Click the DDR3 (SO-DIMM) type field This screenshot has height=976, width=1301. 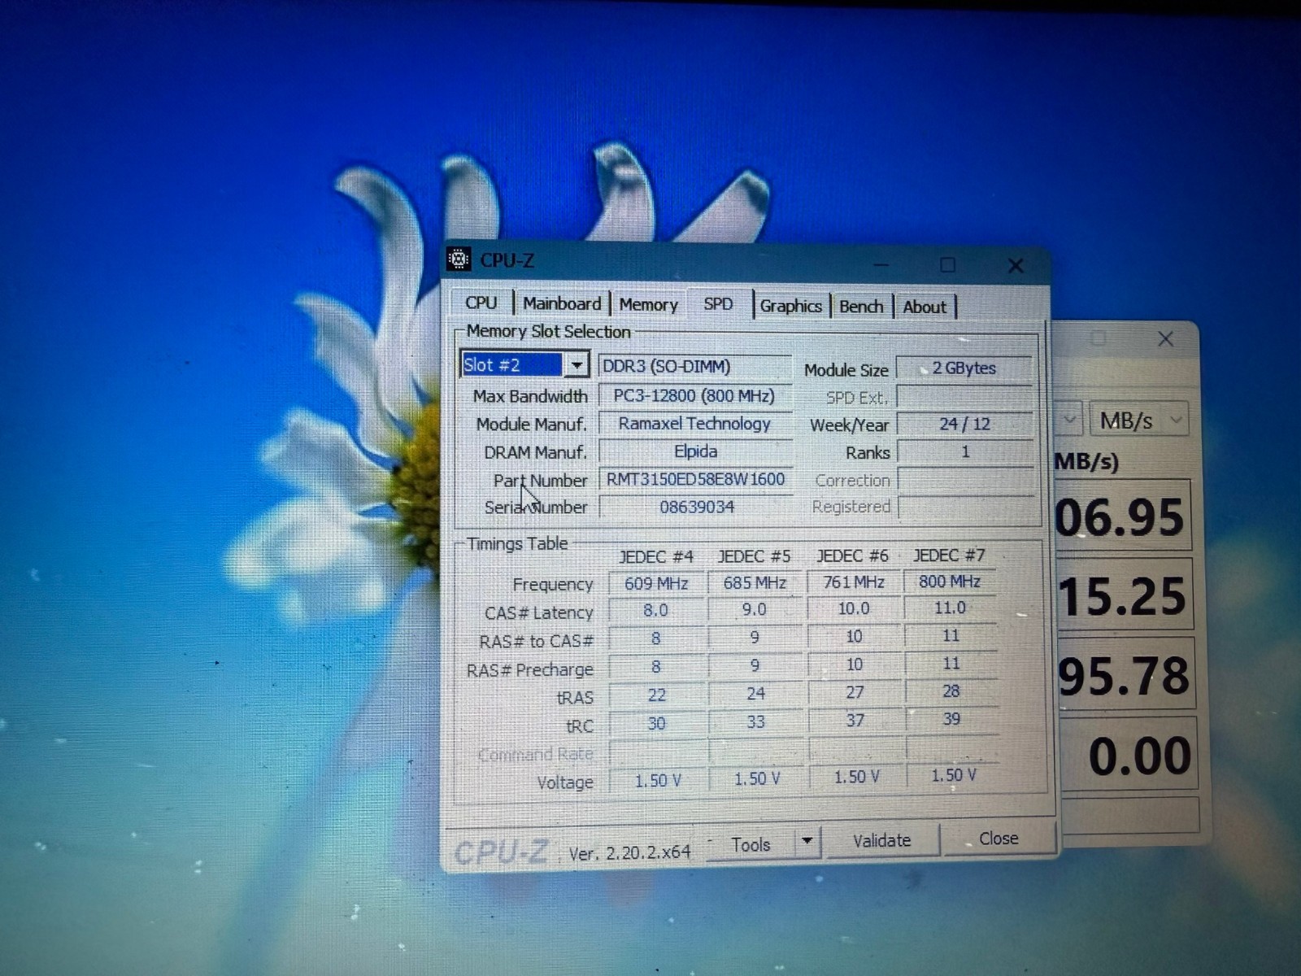[695, 366]
